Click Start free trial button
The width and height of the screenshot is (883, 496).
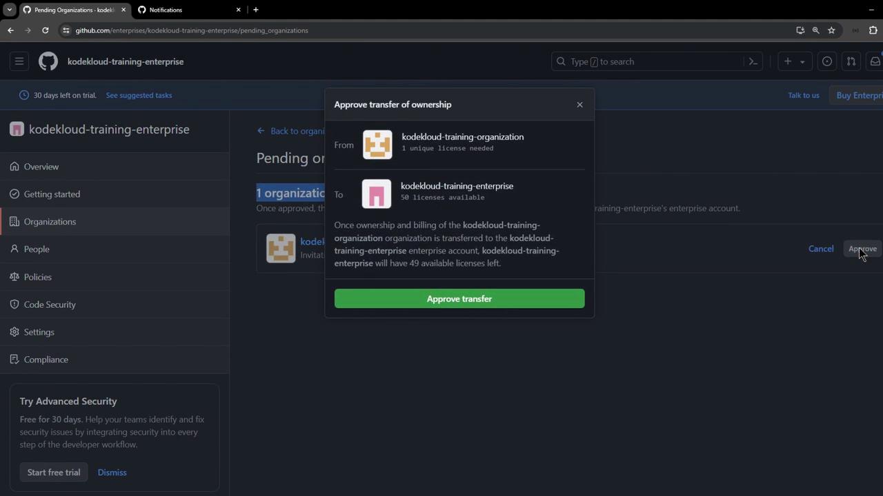pos(54,473)
